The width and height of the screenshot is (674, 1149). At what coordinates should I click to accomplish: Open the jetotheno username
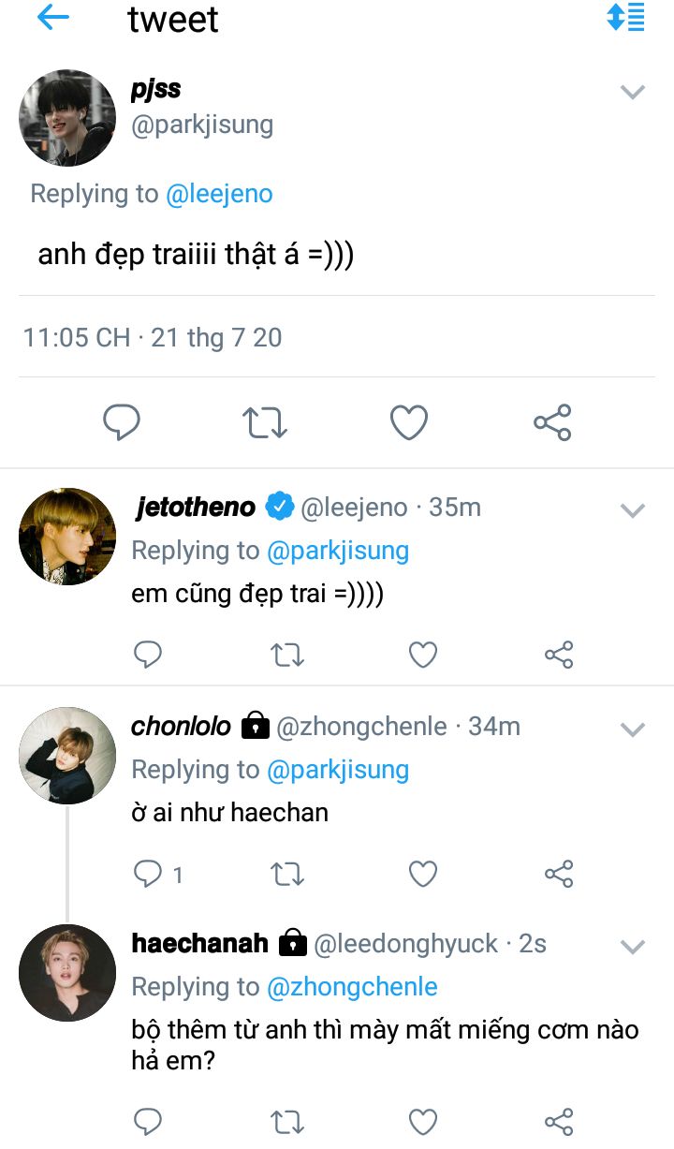point(195,507)
